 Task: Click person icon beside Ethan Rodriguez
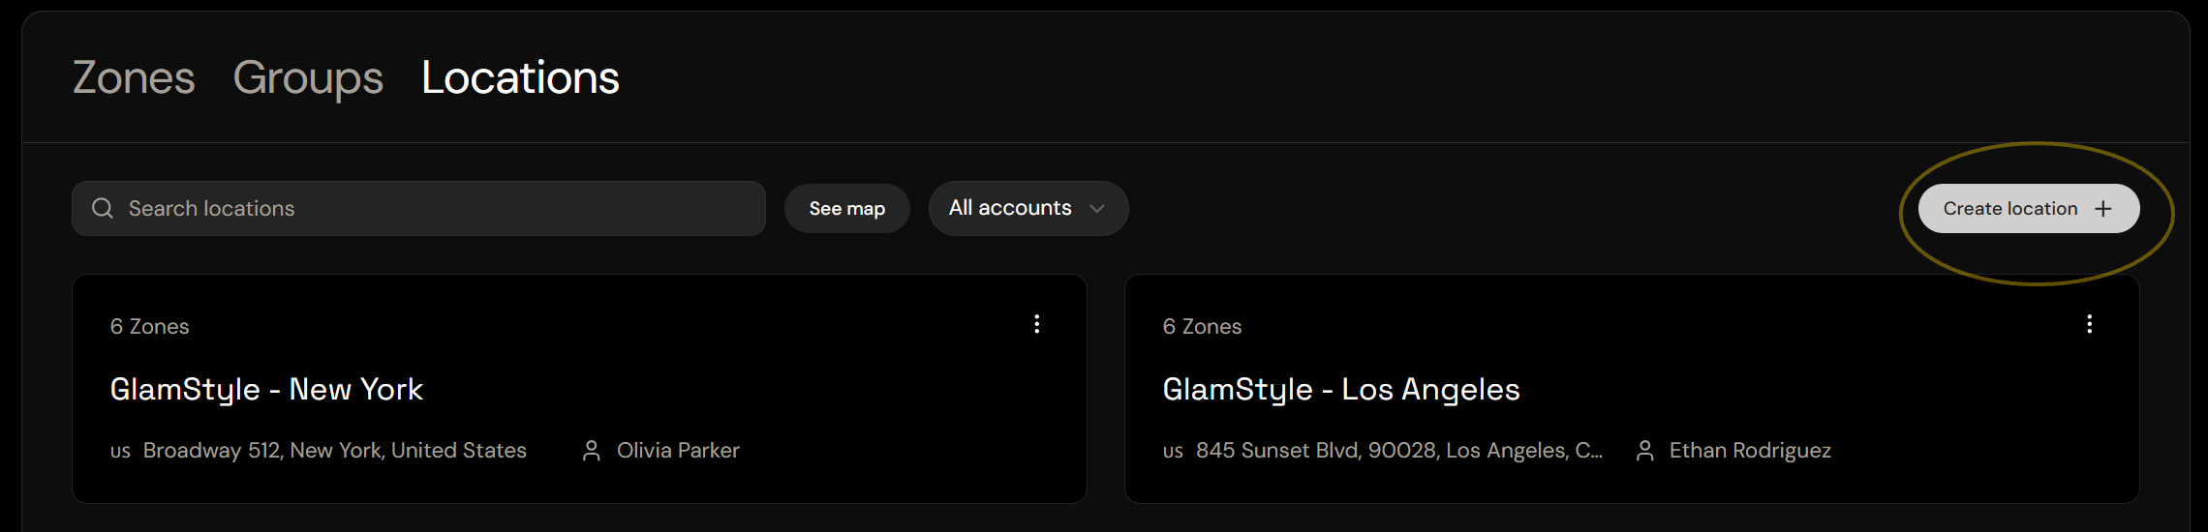tap(1644, 451)
